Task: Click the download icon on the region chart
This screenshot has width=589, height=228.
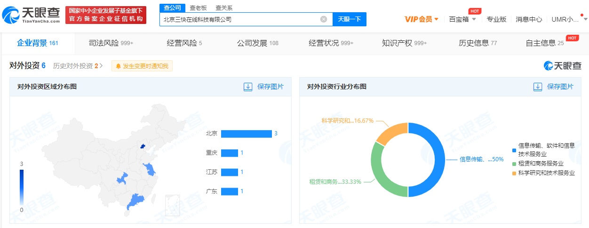Action: [x=248, y=86]
